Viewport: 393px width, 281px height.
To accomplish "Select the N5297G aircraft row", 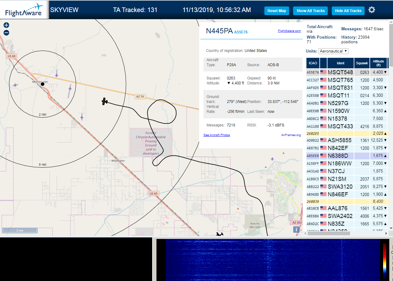I will pos(347,103).
